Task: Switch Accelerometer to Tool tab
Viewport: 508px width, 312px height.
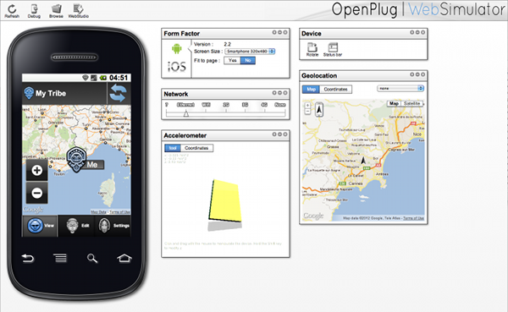Action: pyautogui.click(x=173, y=148)
